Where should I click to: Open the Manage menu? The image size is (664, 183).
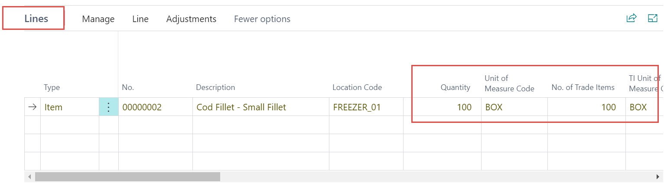[x=98, y=19]
